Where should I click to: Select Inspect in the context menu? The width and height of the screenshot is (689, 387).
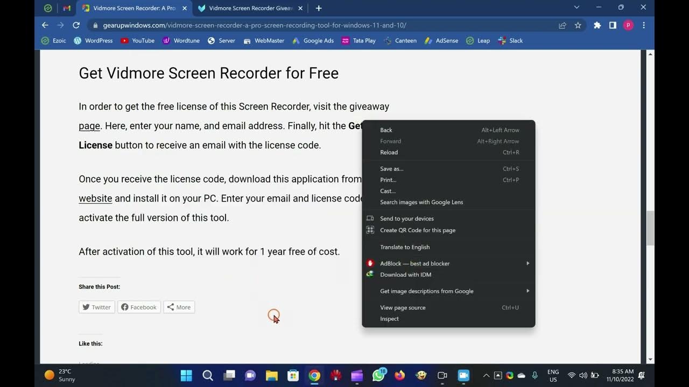pos(448,319)
